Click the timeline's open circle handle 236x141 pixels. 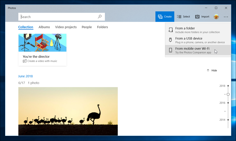pyautogui.click(x=228, y=94)
